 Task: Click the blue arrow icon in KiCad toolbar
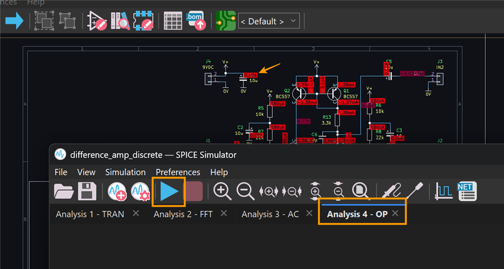point(14,21)
